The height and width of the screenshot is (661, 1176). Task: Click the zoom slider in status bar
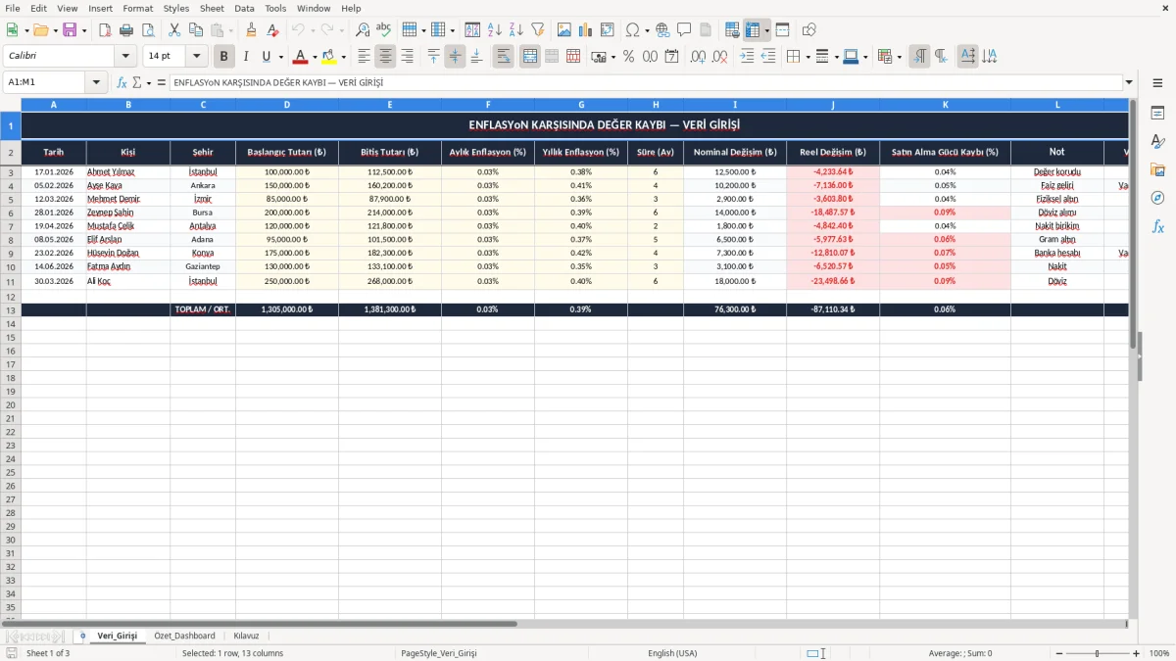click(1098, 653)
